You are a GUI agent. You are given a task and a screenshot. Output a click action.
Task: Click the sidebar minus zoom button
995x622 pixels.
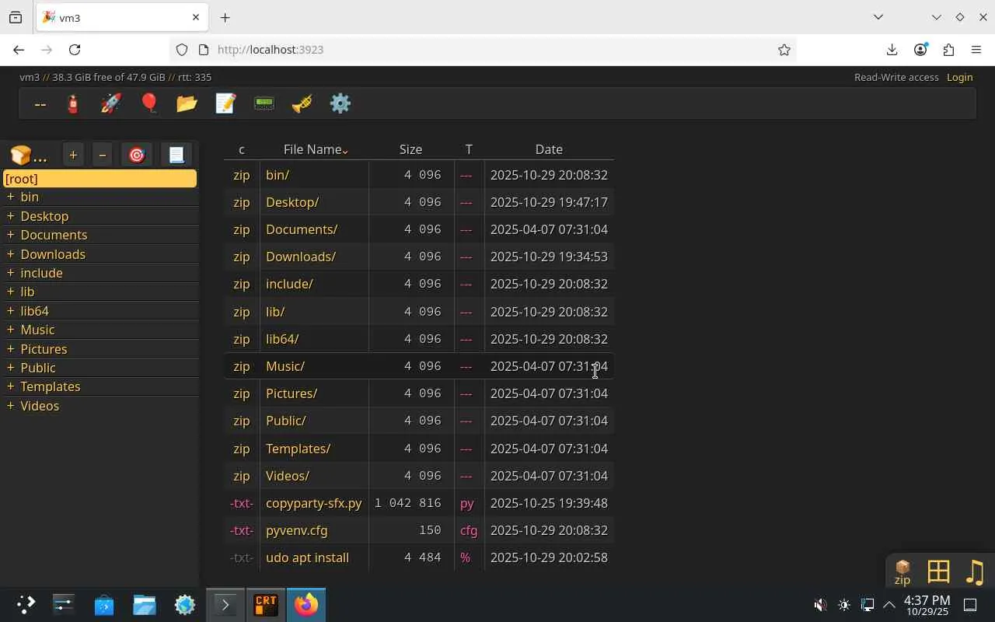tap(102, 155)
